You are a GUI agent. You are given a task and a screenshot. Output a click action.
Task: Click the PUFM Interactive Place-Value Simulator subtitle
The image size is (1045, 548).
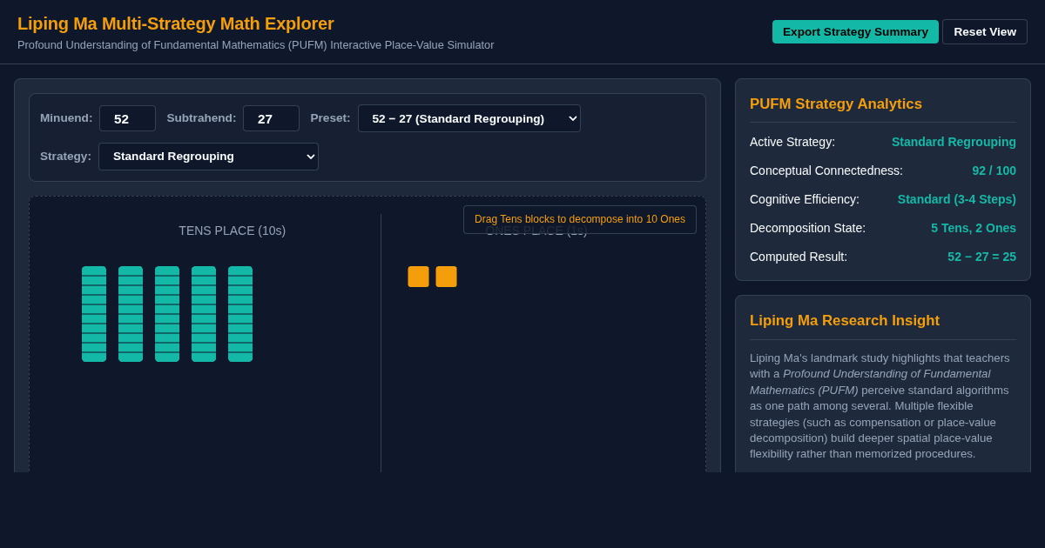click(x=256, y=45)
